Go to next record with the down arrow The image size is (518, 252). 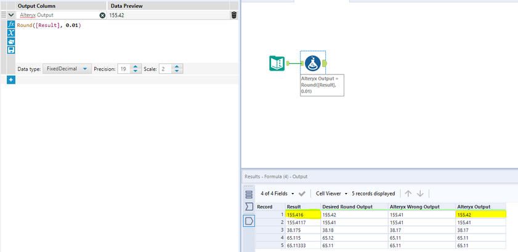420,193
